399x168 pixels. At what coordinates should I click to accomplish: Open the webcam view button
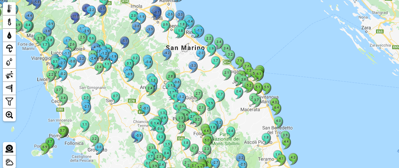[x=9, y=148]
